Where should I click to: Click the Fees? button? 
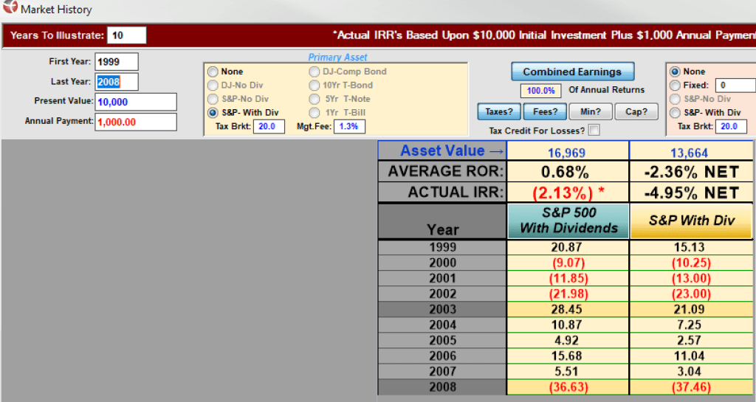(x=546, y=111)
